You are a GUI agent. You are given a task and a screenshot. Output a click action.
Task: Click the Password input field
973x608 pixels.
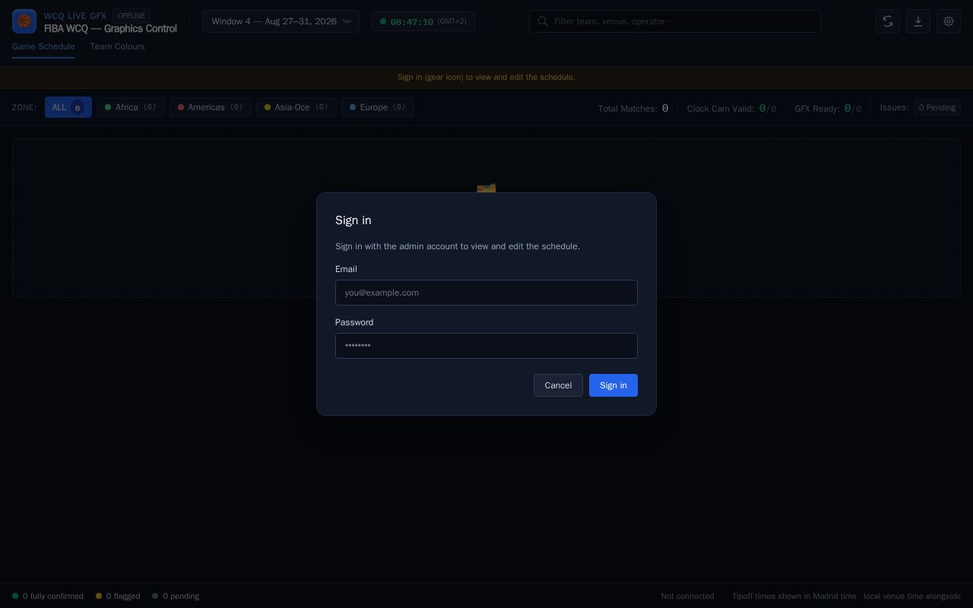[x=486, y=346]
